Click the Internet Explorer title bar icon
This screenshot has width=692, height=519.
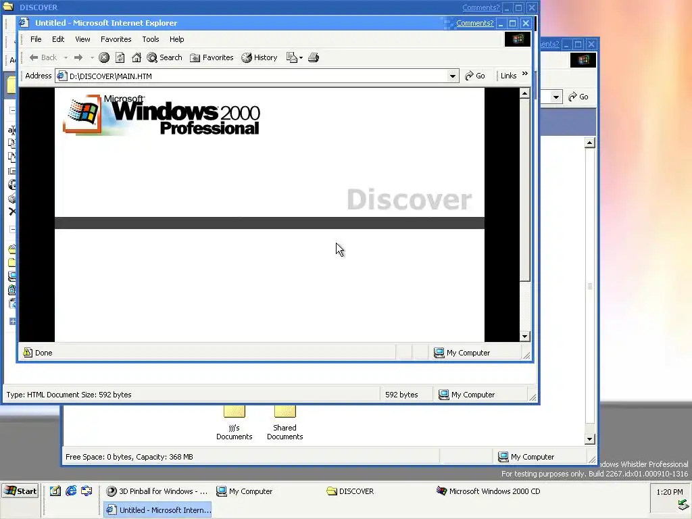(x=24, y=22)
